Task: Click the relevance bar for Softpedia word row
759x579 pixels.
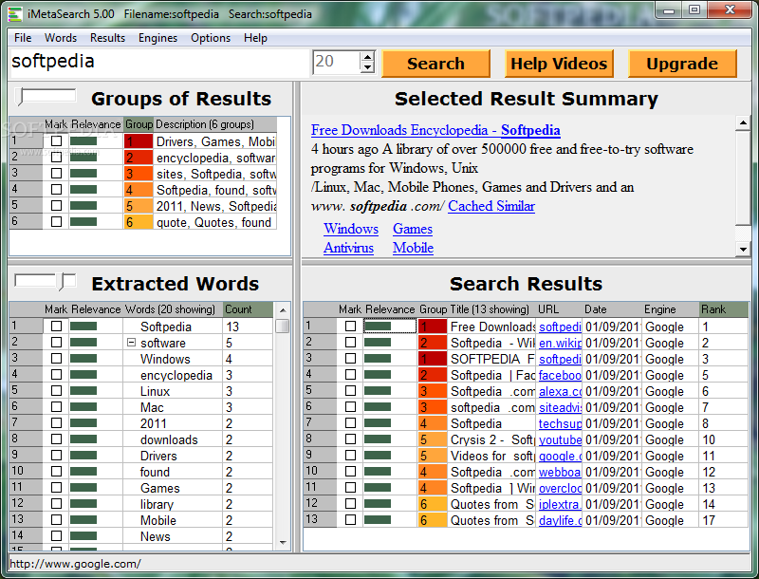Action: point(83,327)
